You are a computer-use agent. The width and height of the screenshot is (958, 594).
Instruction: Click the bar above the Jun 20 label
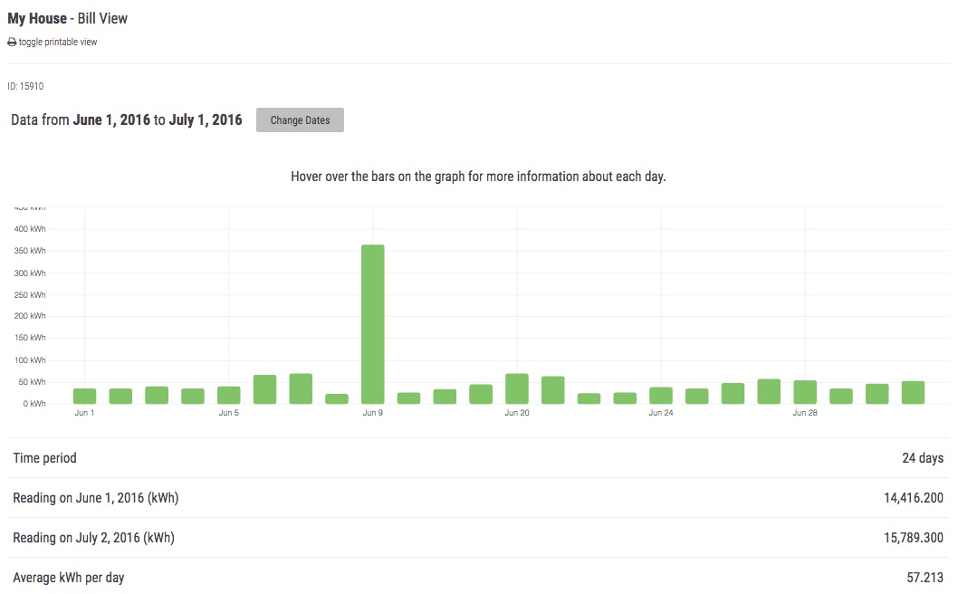517,388
